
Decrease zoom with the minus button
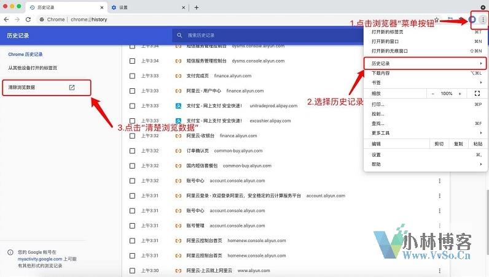click(x=433, y=93)
